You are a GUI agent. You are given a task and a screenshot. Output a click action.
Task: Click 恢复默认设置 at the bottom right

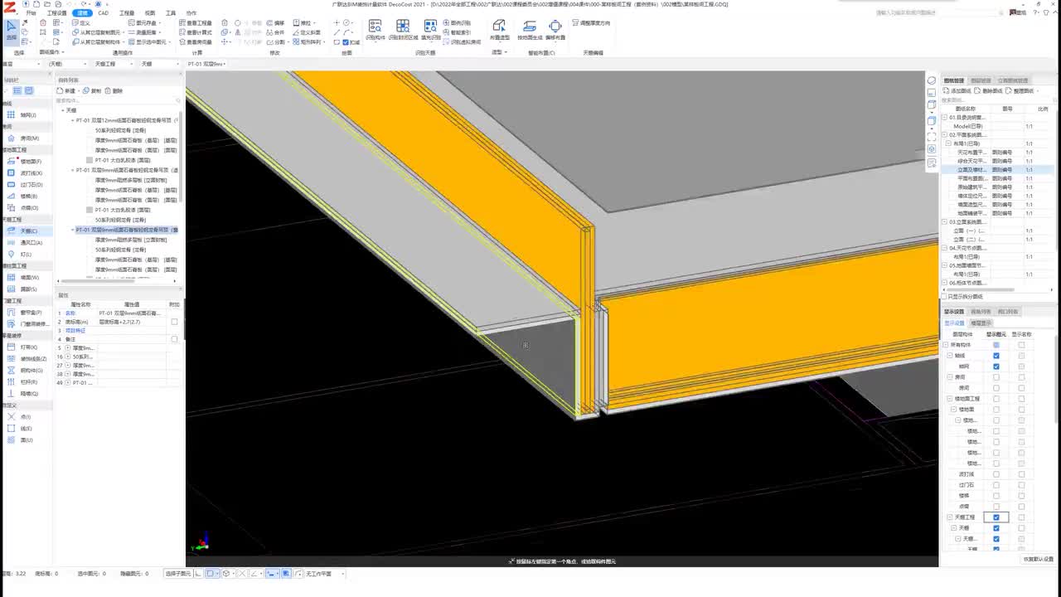1038,559
